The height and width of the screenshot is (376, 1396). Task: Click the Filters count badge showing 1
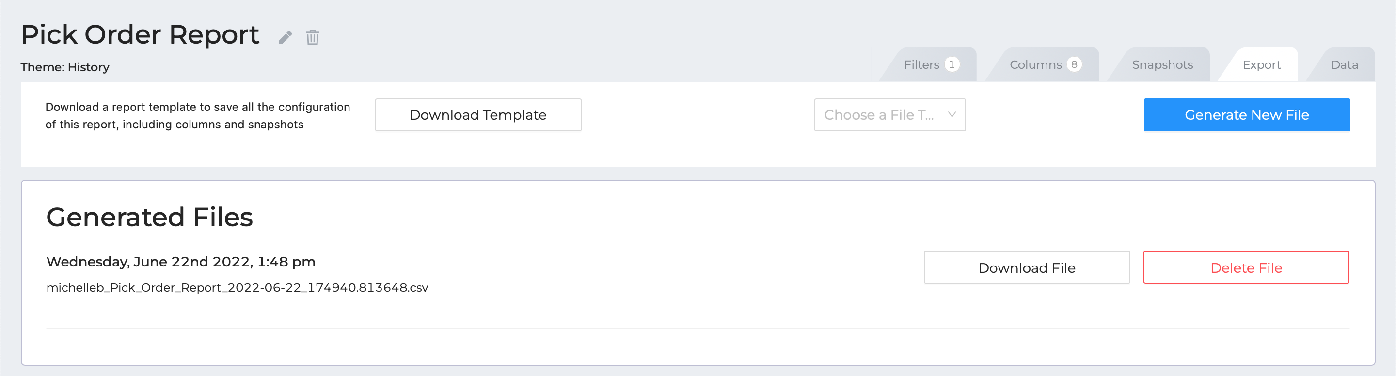click(x=952, y=64)
